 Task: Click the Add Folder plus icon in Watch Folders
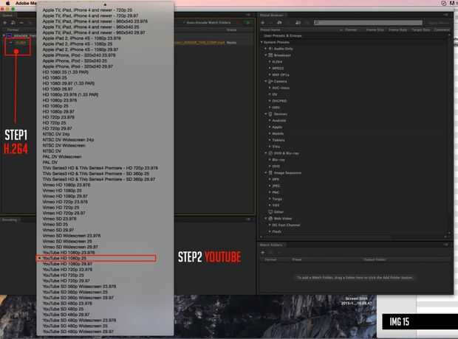pos(262,252)
